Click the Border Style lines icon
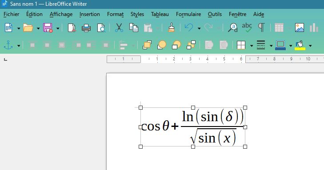 pos(261,45)
